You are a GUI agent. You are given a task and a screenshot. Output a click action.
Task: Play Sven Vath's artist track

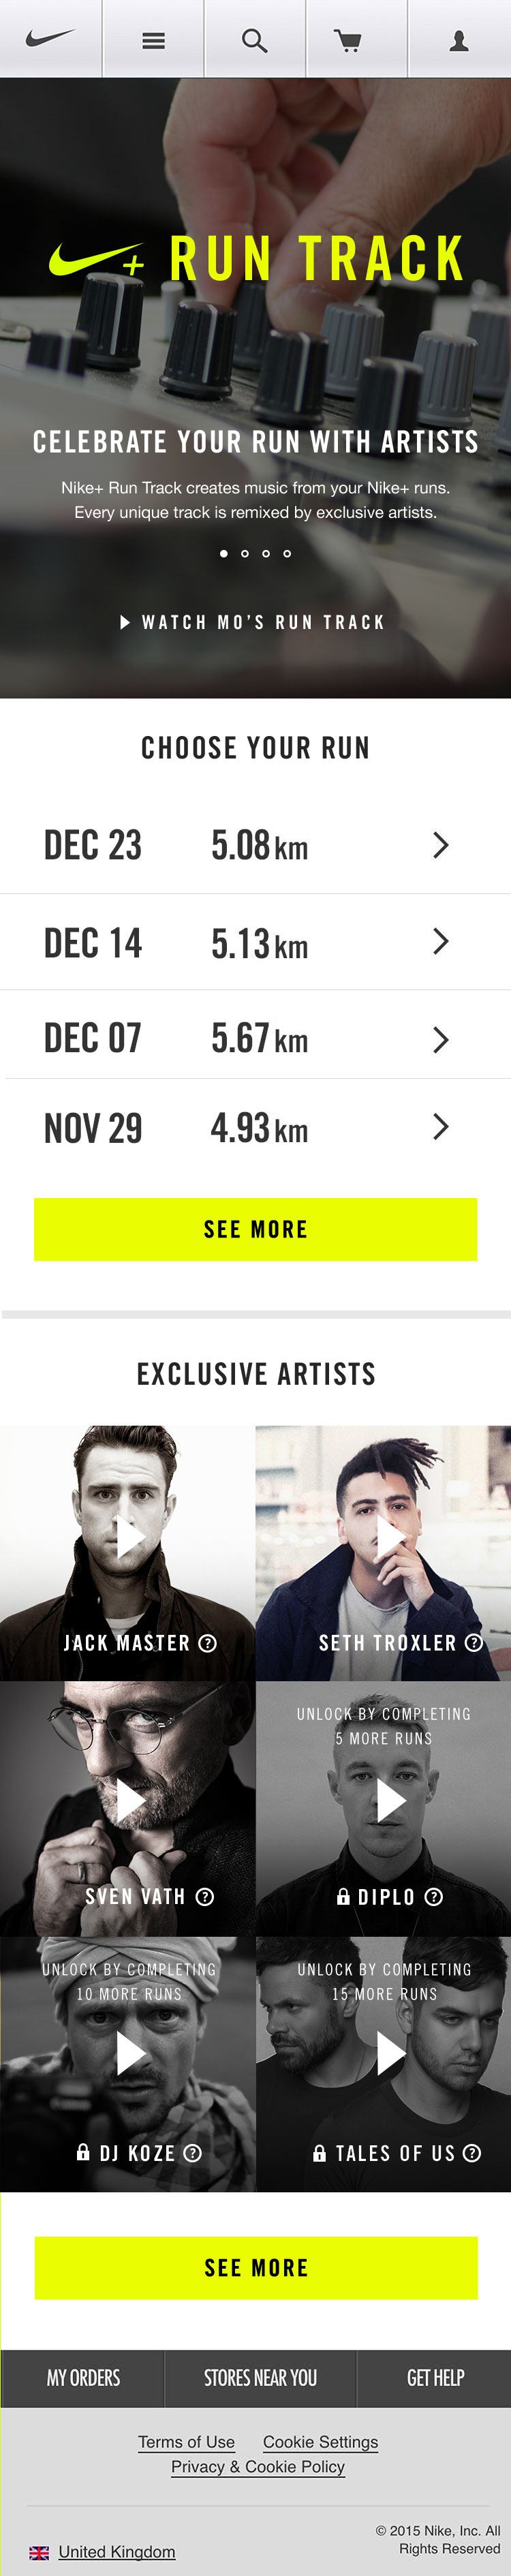130,1801
